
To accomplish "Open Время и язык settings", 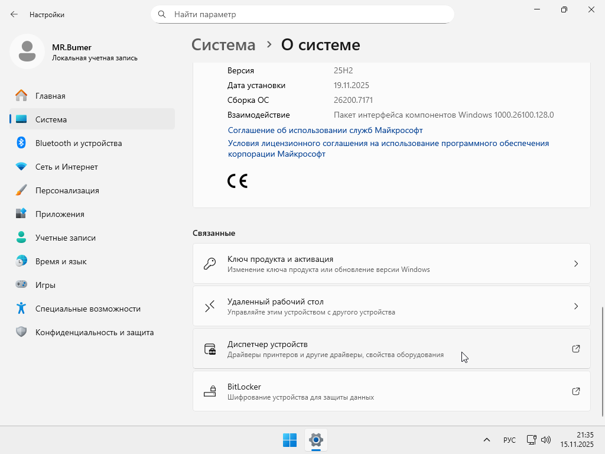I will tap(61, 261).
